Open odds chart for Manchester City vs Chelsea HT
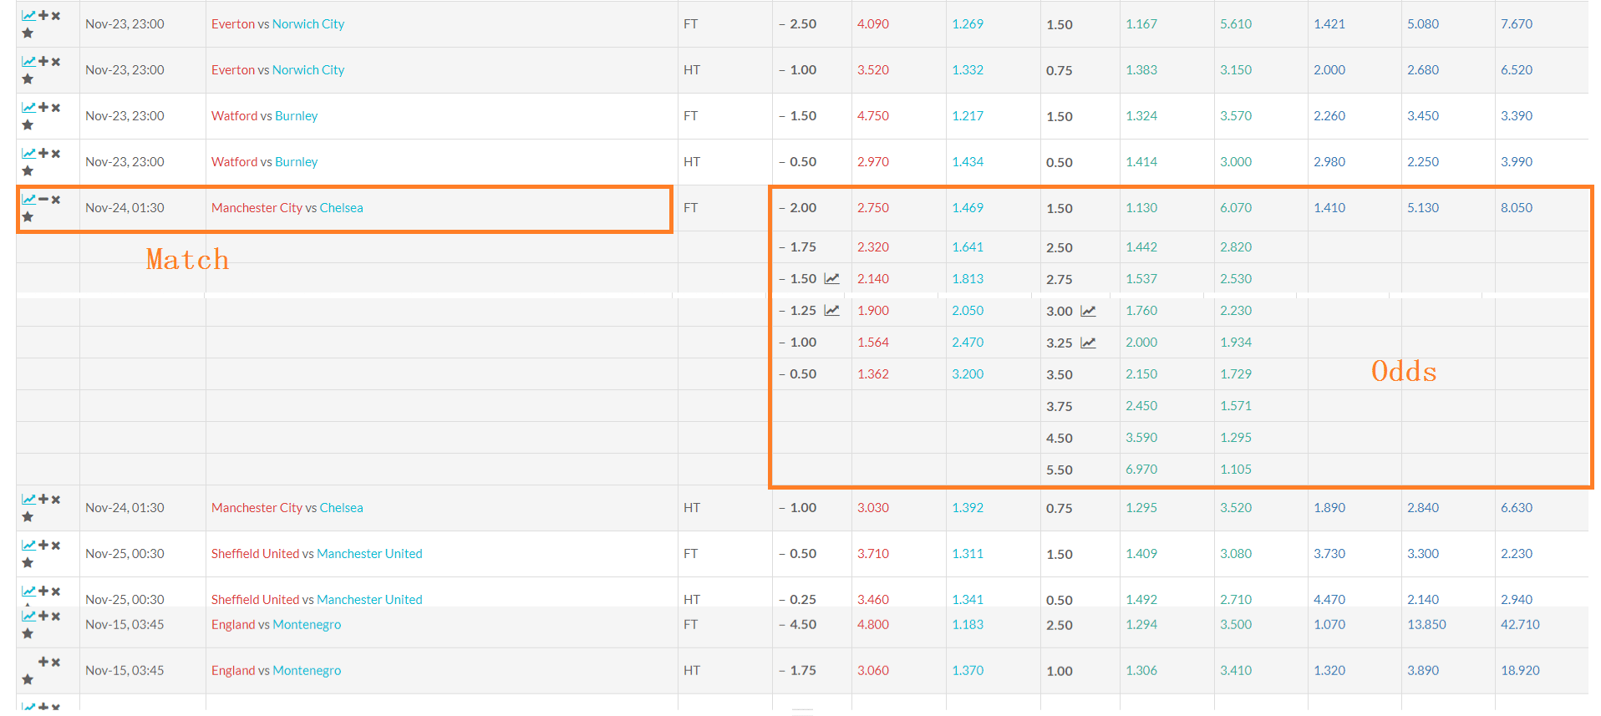Screen dimensions: 1601x716 28,500
